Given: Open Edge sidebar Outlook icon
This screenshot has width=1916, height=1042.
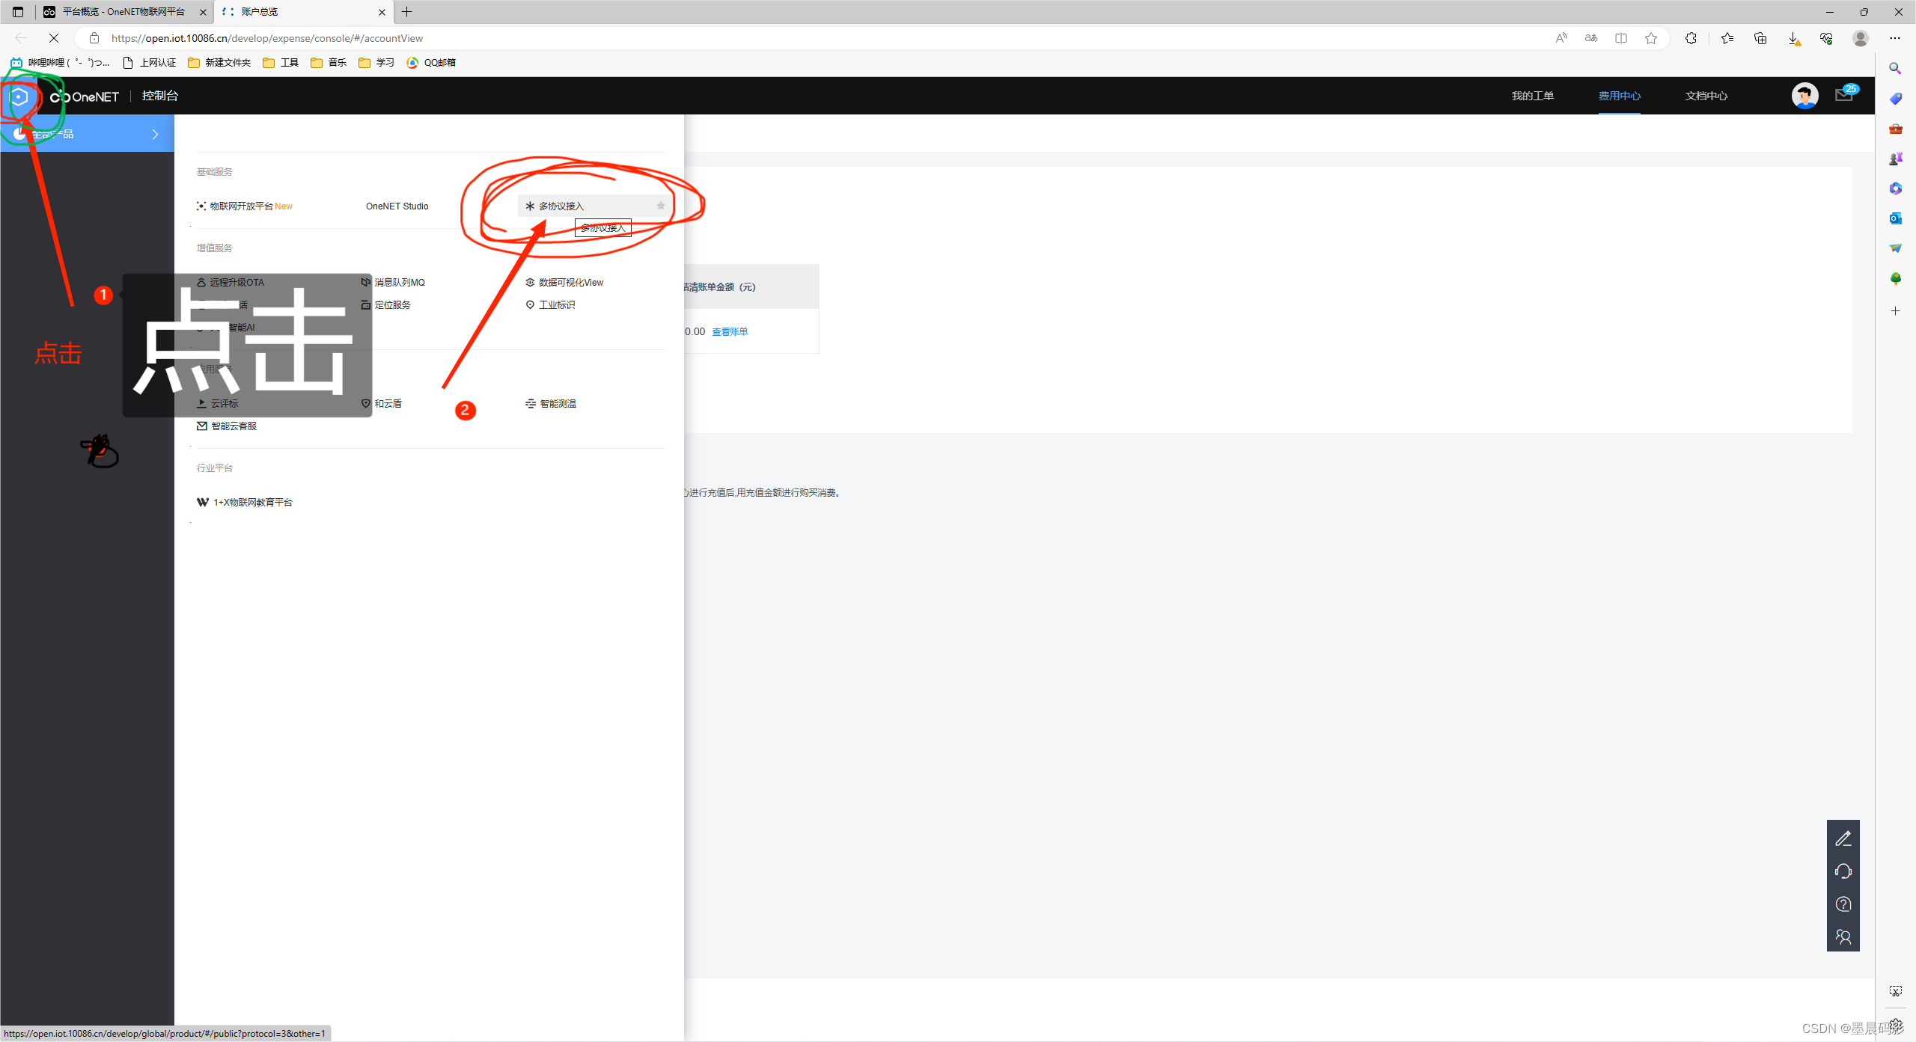Looking at the screenshot, I should coord(1895,218).
